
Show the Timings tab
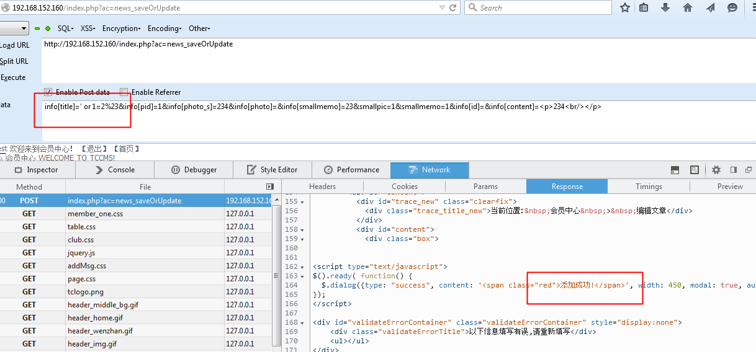pos(649,187)
